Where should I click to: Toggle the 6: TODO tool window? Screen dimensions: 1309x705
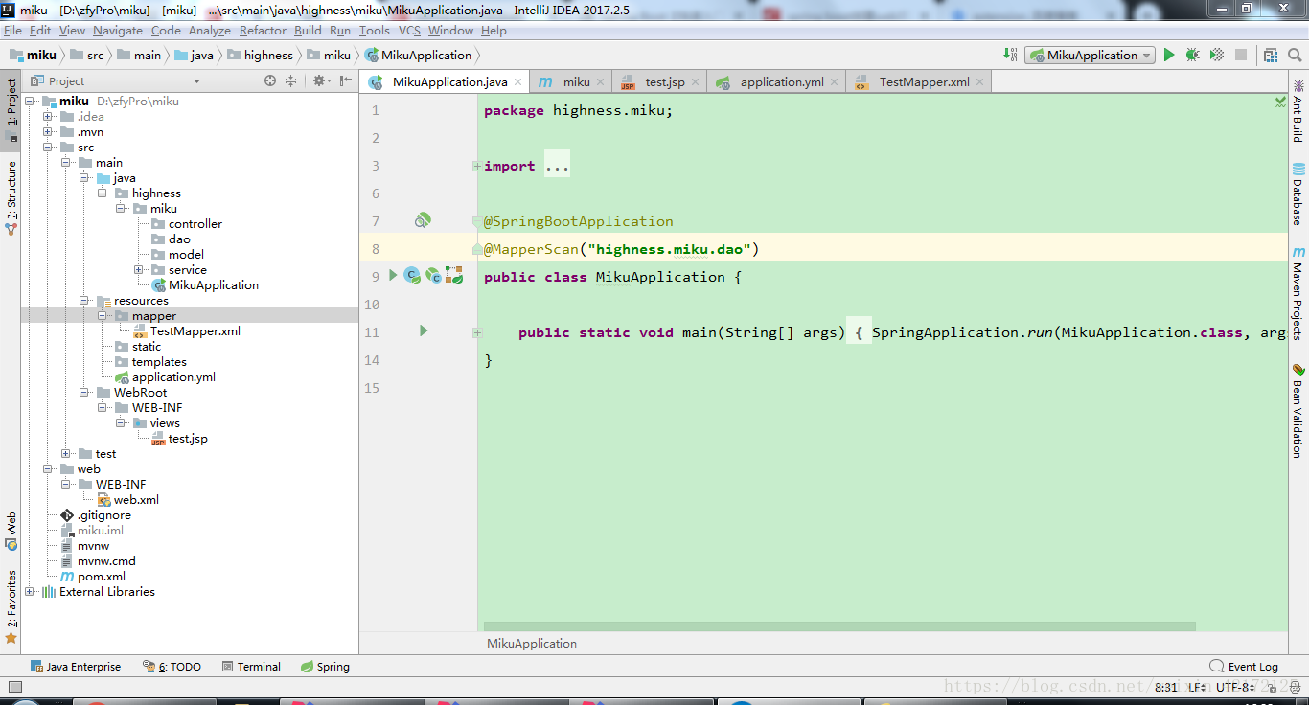click(172, 667)
